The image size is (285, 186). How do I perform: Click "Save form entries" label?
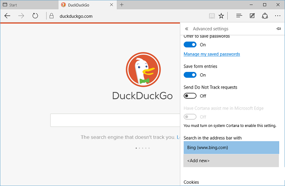coord(200,66)
